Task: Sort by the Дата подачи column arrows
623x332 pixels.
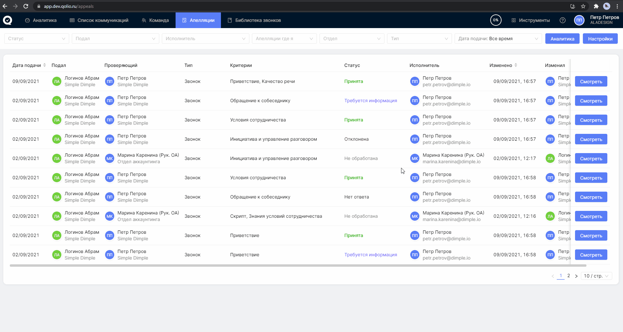Action: point(44,65)
